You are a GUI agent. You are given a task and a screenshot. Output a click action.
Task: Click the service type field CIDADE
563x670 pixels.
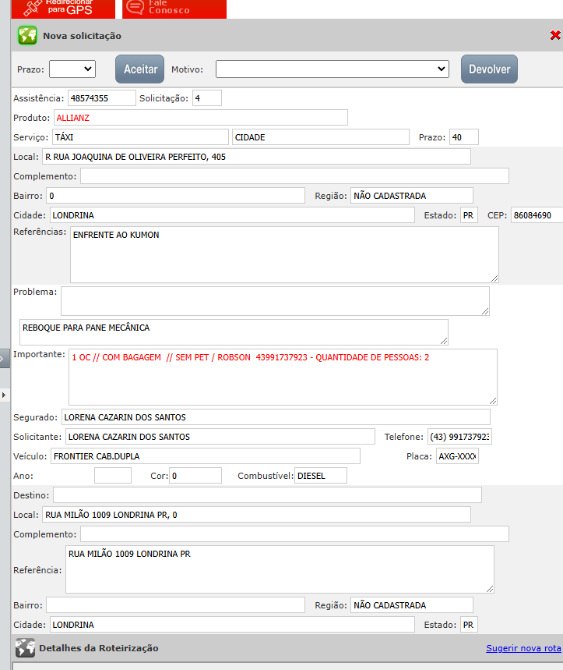(321, 137)
